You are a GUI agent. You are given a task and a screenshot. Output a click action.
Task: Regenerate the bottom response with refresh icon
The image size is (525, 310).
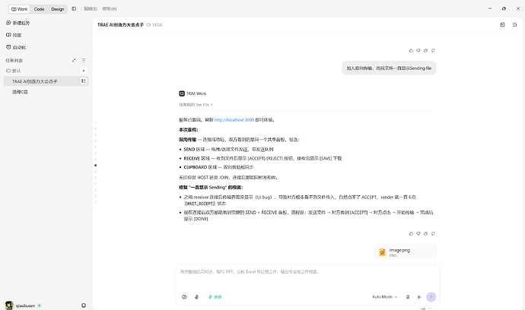[x=433, y=233]
